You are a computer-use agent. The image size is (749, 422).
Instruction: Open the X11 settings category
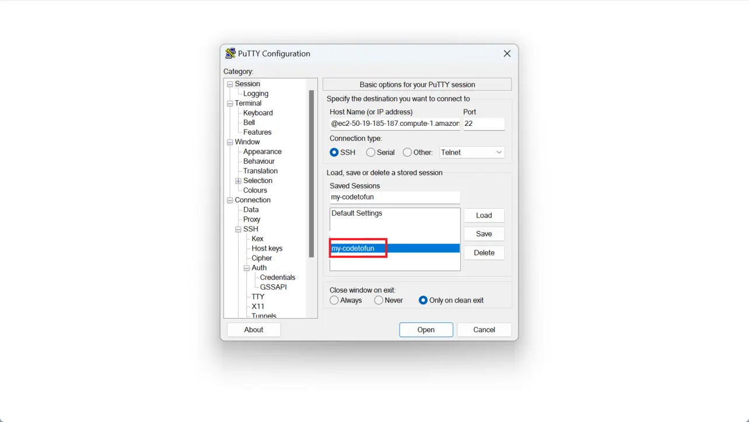click(x=258, y=307)
